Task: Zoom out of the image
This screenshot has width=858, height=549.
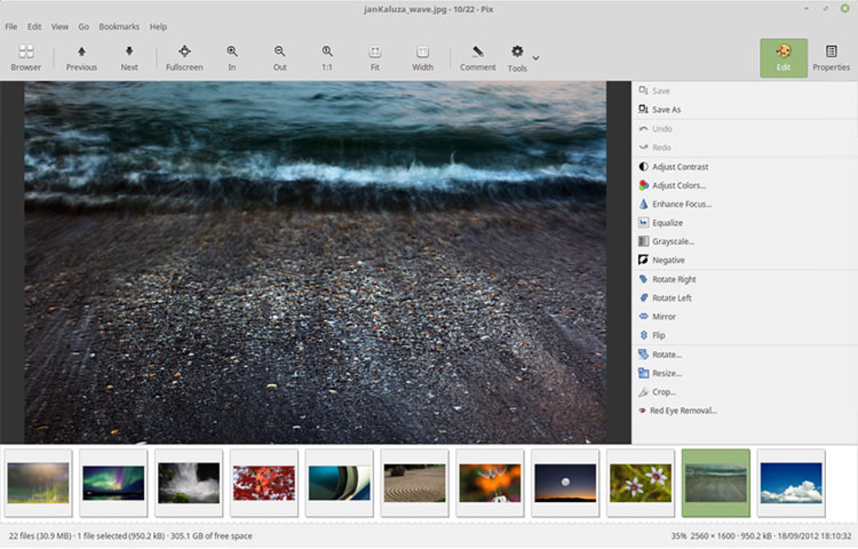Action: click(280, 58)
